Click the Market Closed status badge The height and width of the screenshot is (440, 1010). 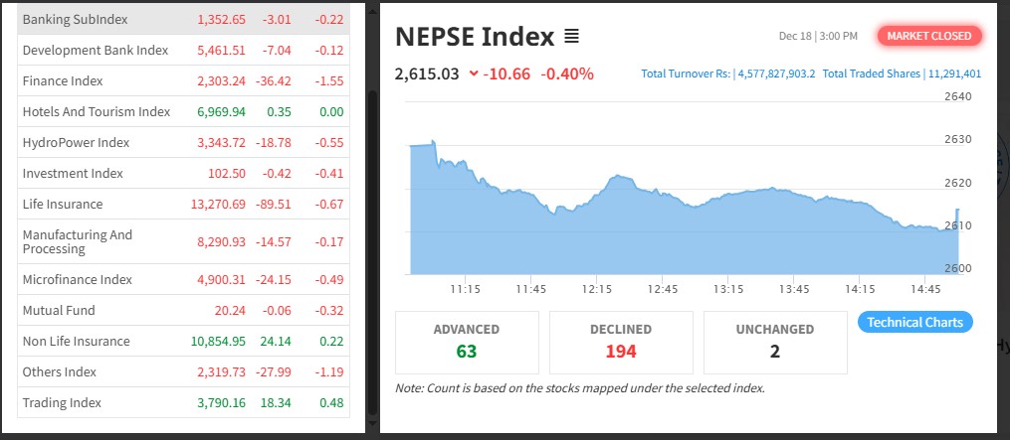click(929, 36)
